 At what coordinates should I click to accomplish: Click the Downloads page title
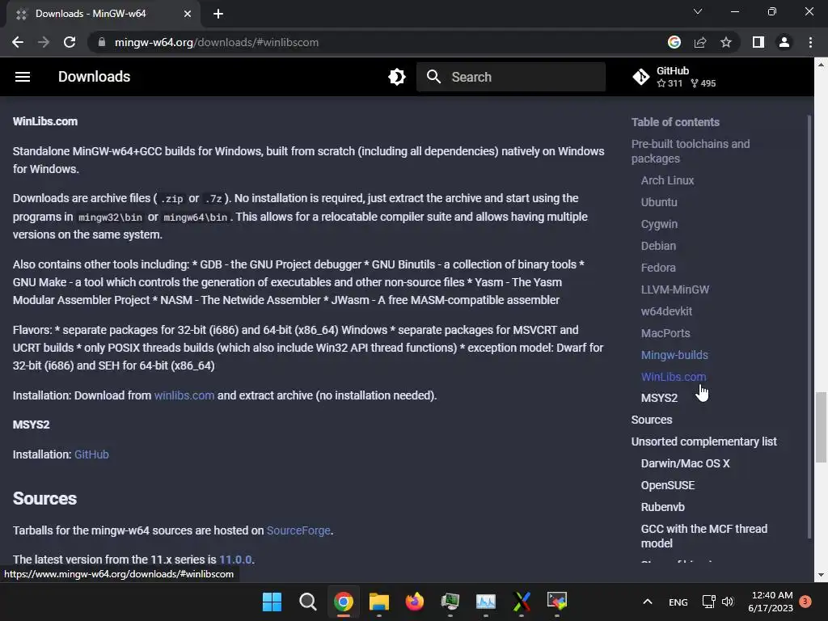94,77
